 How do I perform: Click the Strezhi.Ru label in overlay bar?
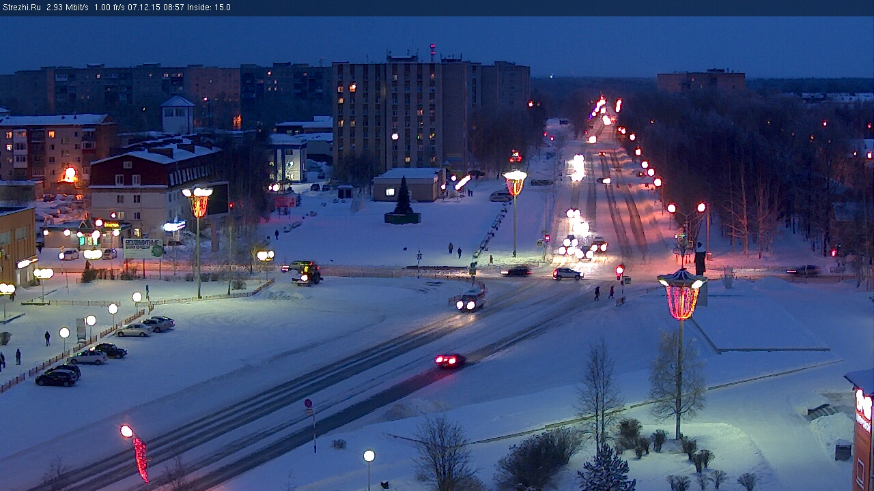(x=21, y=8)
